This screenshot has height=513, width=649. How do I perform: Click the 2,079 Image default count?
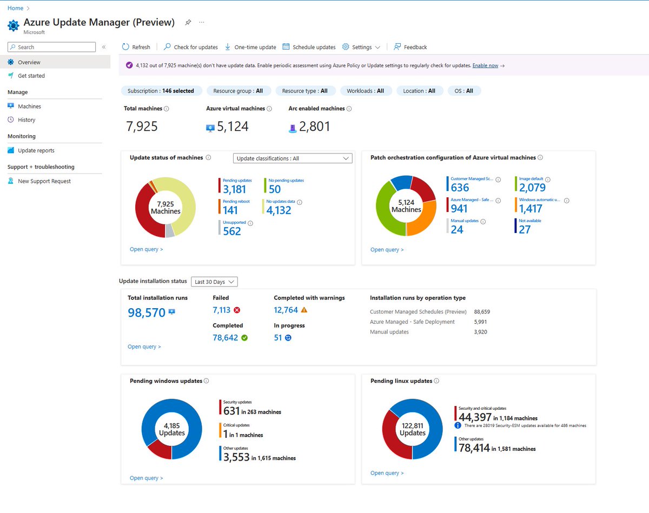(532, 188)
